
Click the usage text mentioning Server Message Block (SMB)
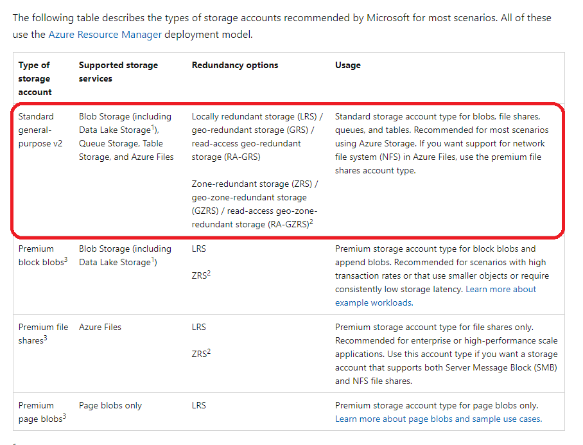coord(446,354)
